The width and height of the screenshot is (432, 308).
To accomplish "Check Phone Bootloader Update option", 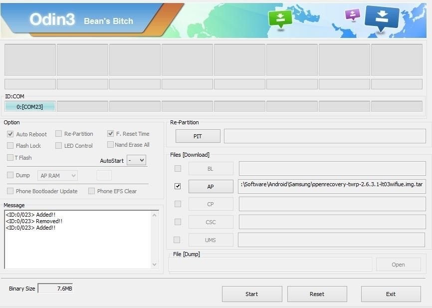I will 10,191.
